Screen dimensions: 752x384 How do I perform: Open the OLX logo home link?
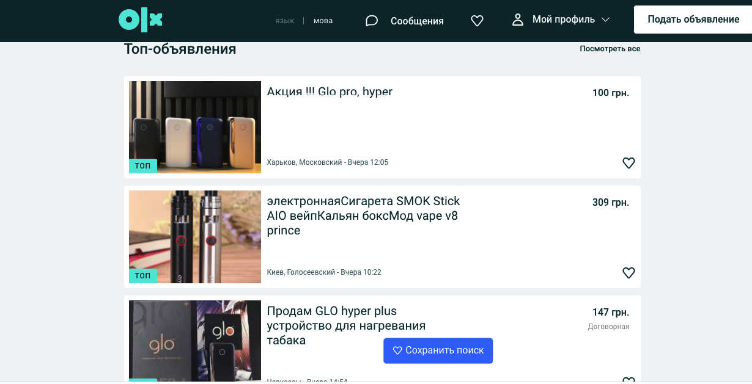pos(141,20)
